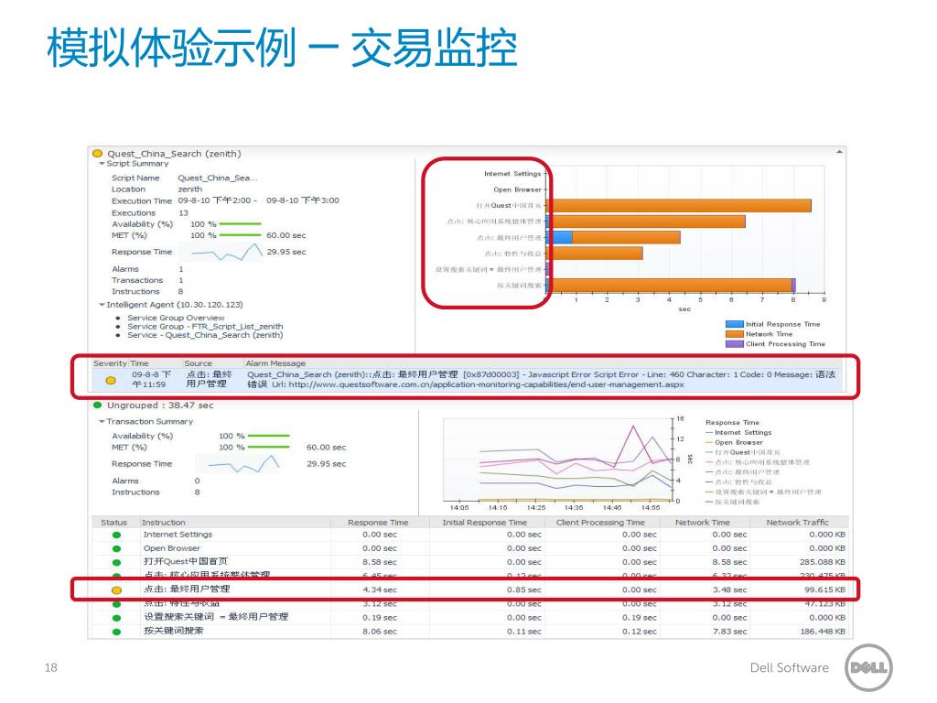Click green status icon of 设置搜索关键词 row
The width and height of the screenshot is (937, 703).
point(116,618)
